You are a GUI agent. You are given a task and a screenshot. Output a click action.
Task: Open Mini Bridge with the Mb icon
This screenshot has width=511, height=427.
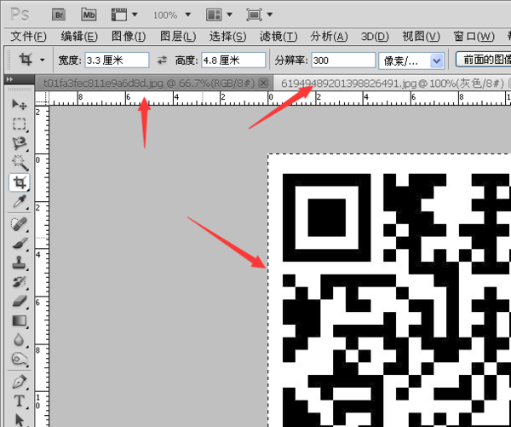point(89,14)
